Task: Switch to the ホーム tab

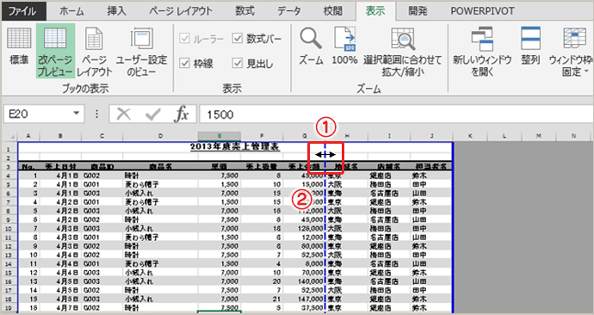Action: [x=71, y=11]
